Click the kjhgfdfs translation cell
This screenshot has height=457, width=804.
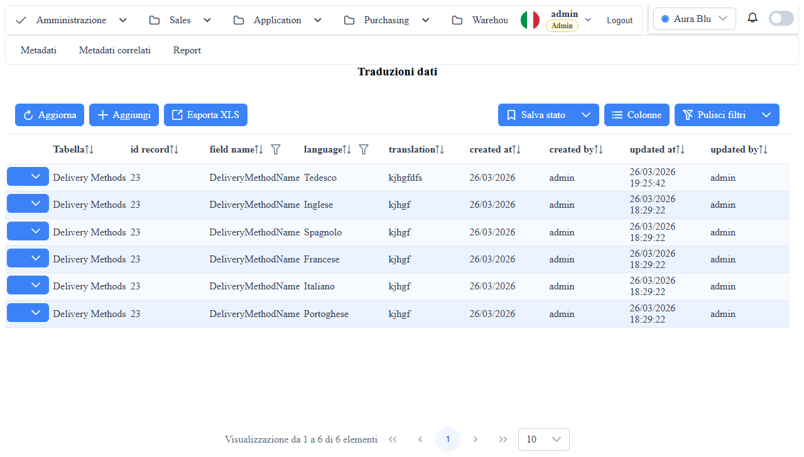tap(405, 178)
